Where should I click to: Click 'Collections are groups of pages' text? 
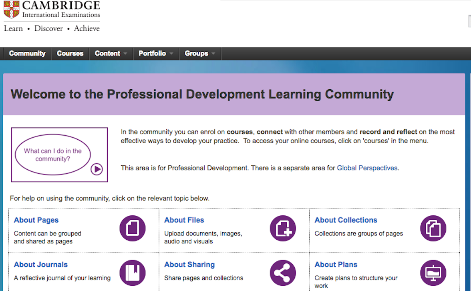[359, 234]
